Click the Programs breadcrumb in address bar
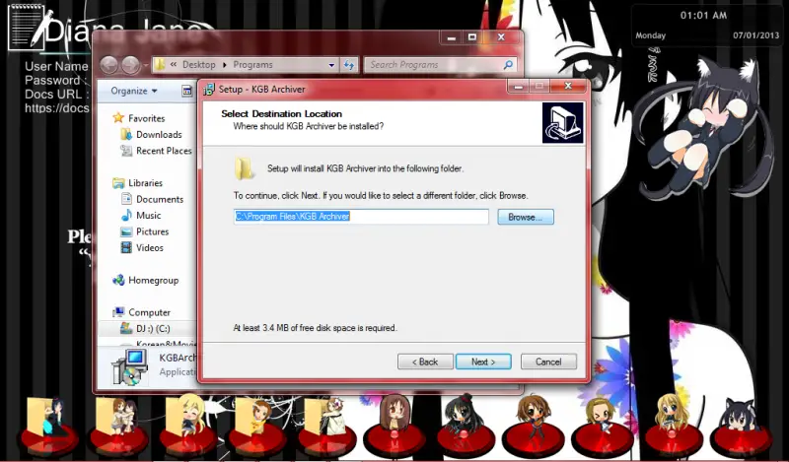Image resolution: width=789 pixels, height=462 pixels. (252, 65)
